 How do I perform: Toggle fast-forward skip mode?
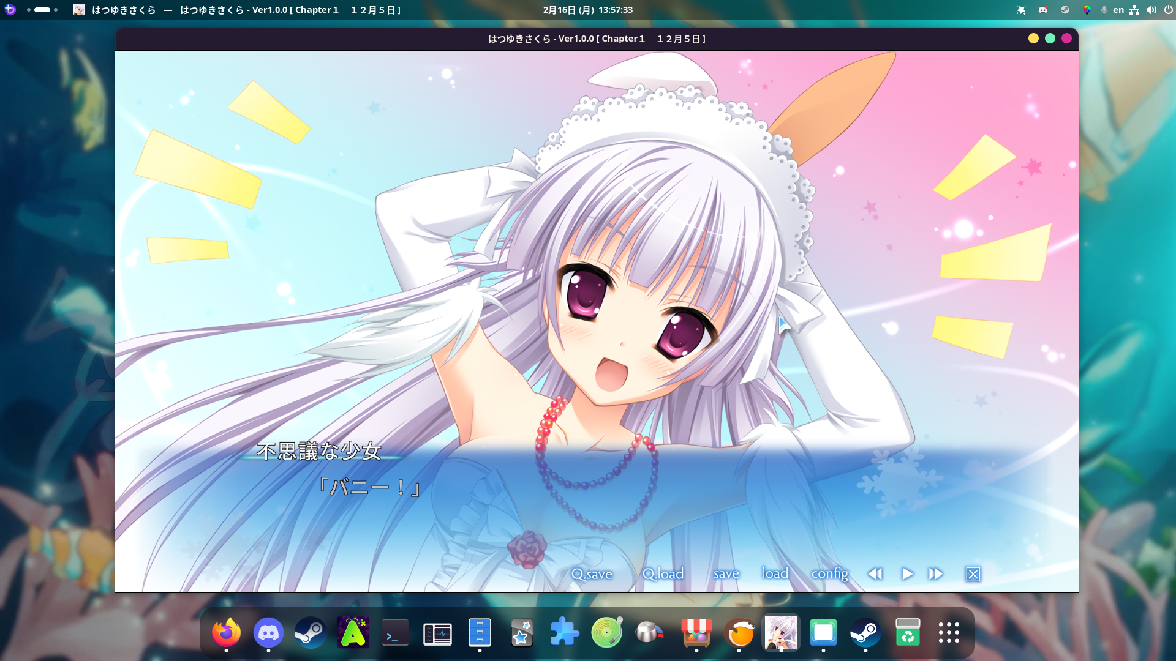(x=935, y=574)
